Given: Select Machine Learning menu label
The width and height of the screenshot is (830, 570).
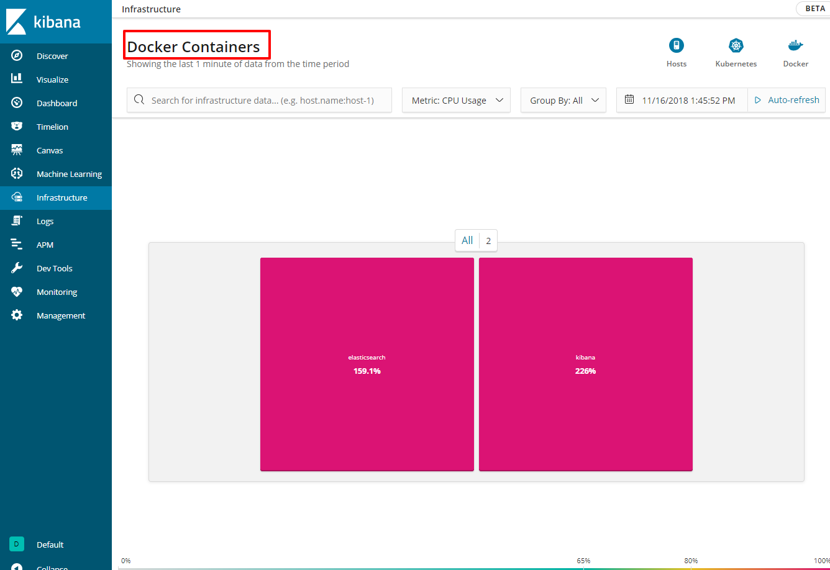Looking at the screenshot, I should pos(69,174).
